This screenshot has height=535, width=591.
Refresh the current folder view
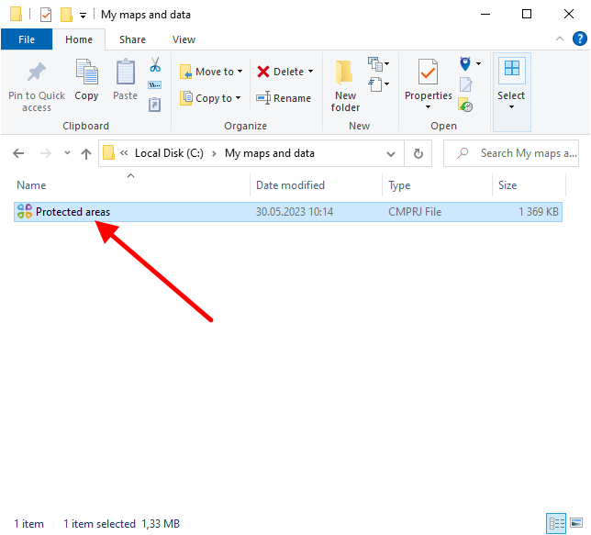(418, 153)
